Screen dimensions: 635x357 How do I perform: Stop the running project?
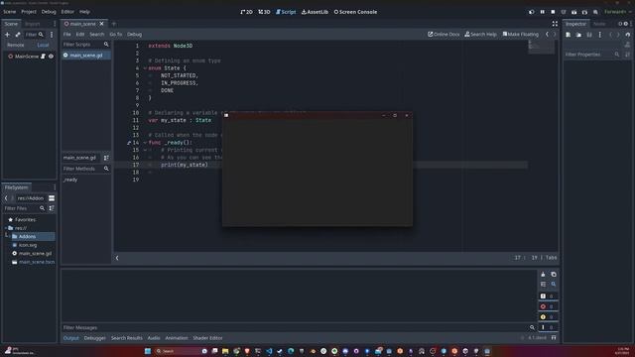click(x=553, y=12)
